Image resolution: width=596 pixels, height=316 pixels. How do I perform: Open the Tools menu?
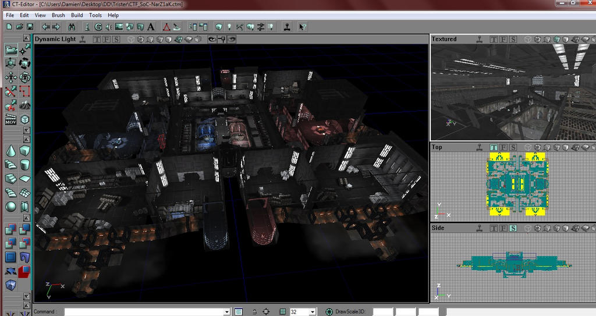click(x=95, y=15)
